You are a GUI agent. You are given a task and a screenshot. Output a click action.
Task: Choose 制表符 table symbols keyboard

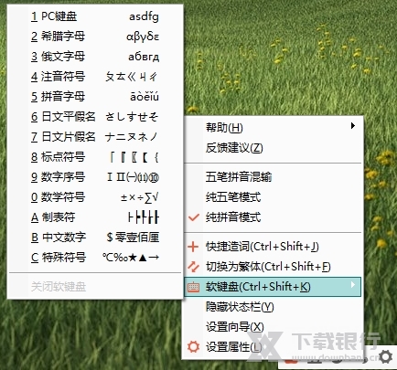click(x=95, y=217)
